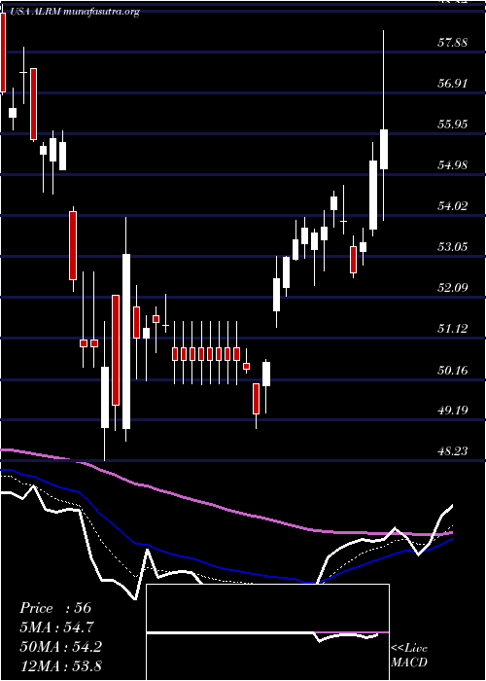The height and width of the screenshot is (681, 486).
Task: Click the '<<Live MACD' label
Action: coord(409,656)
